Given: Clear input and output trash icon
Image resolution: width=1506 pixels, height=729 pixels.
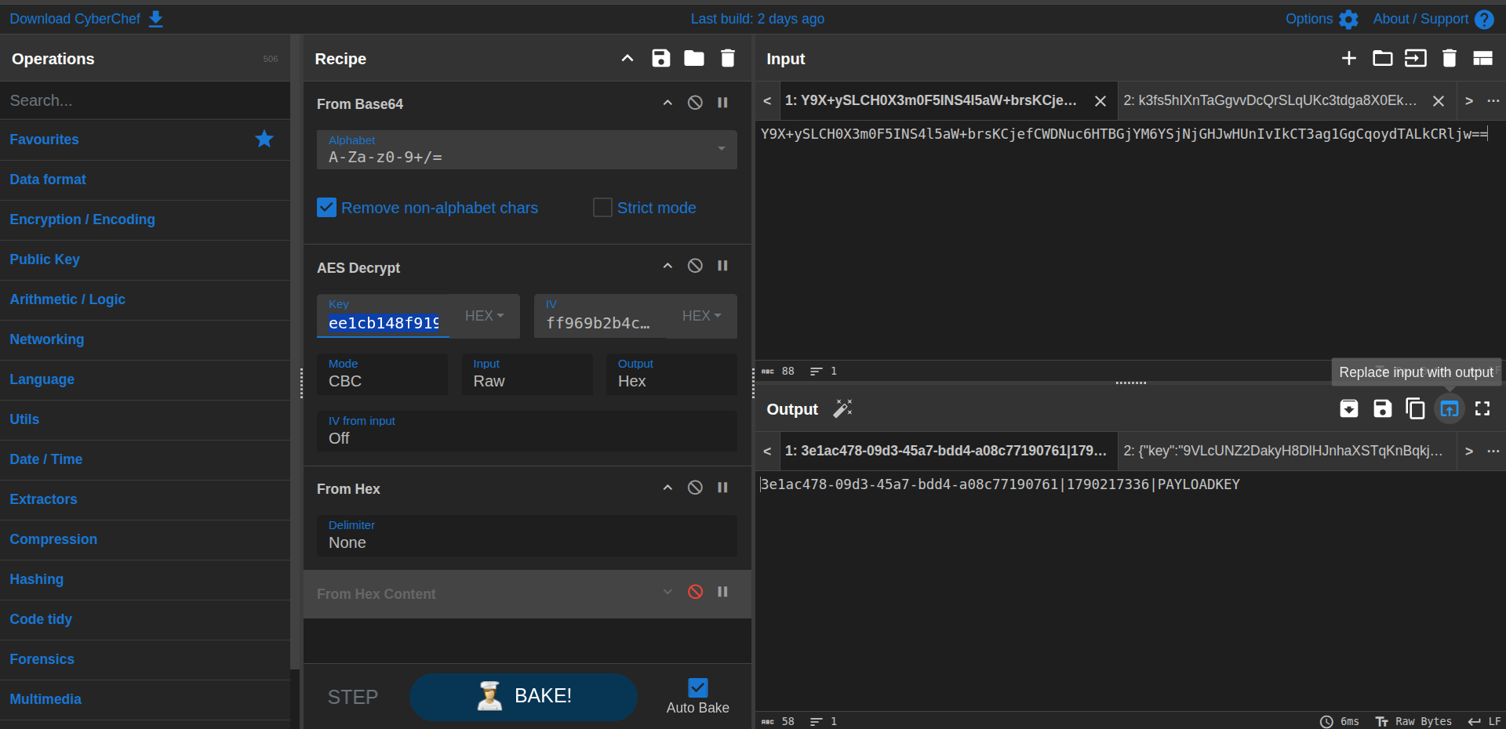Looking at the screenshot, I should 1450,58.
